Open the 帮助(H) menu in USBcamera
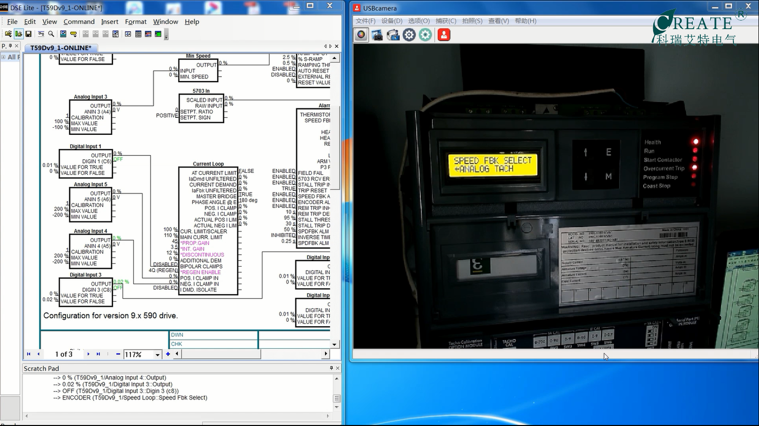759x426 pixels. (x=526, y=21)
